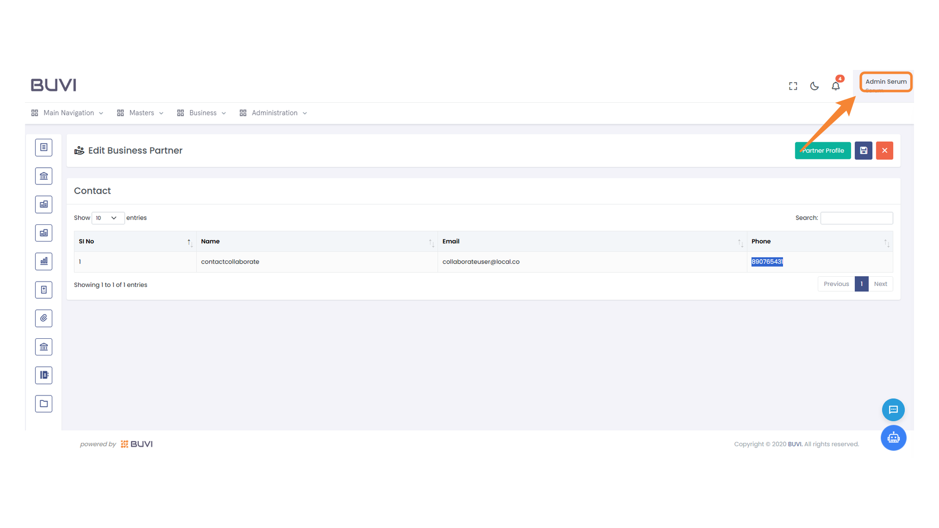Select the attachments paperclip icon in sidebar
This screenshot has height=528, width=939.
44,318
